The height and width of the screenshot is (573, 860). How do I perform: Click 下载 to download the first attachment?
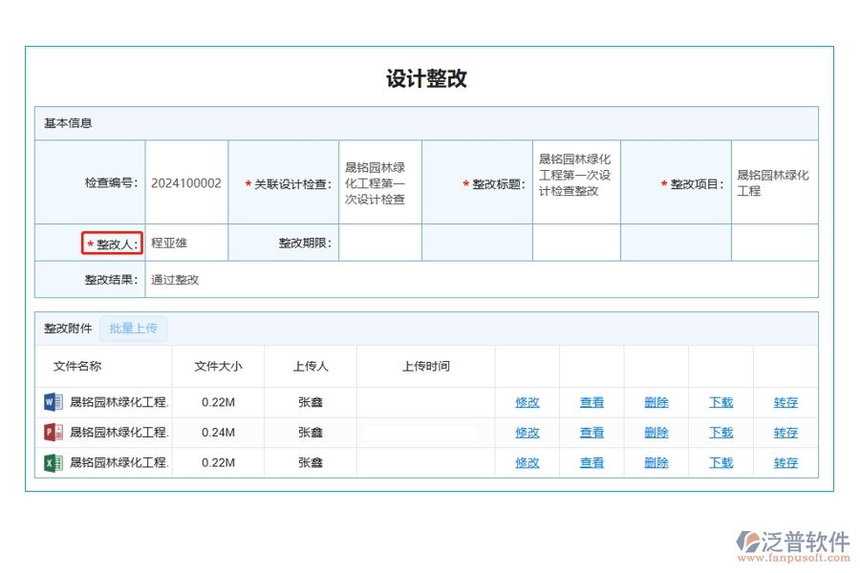(x=720, y=402)
